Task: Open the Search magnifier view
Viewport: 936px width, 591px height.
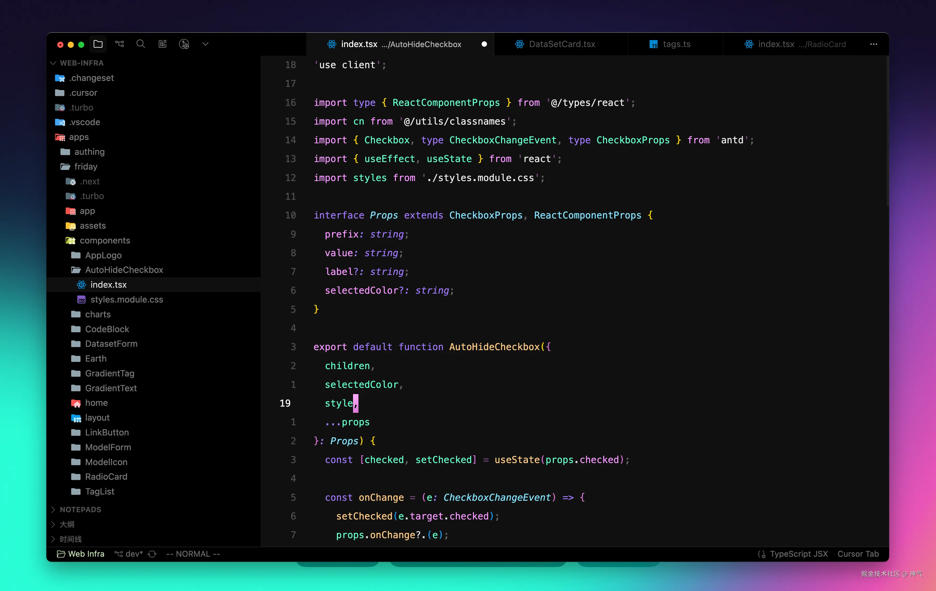Action: [141, 44]
